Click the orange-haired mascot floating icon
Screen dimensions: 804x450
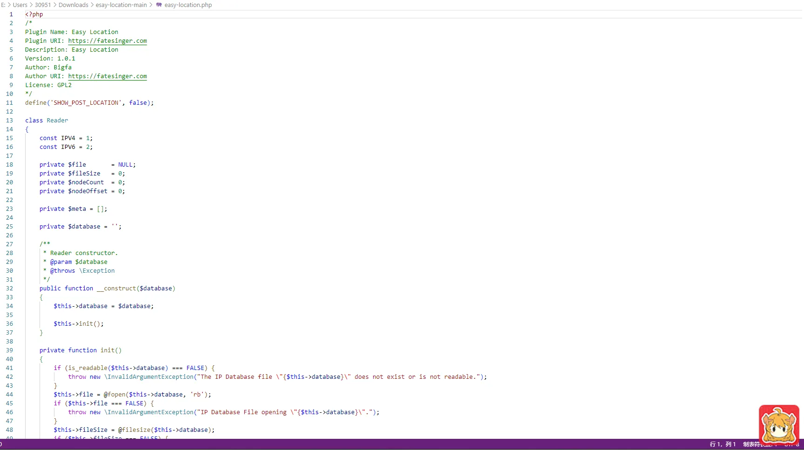pos(778,425)
